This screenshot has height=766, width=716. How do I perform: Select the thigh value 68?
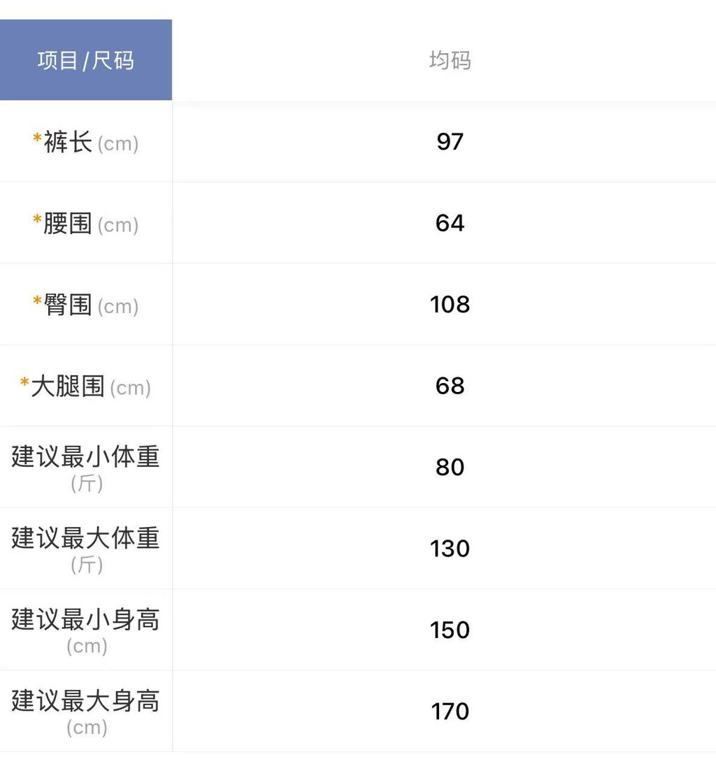coord(450,386)
